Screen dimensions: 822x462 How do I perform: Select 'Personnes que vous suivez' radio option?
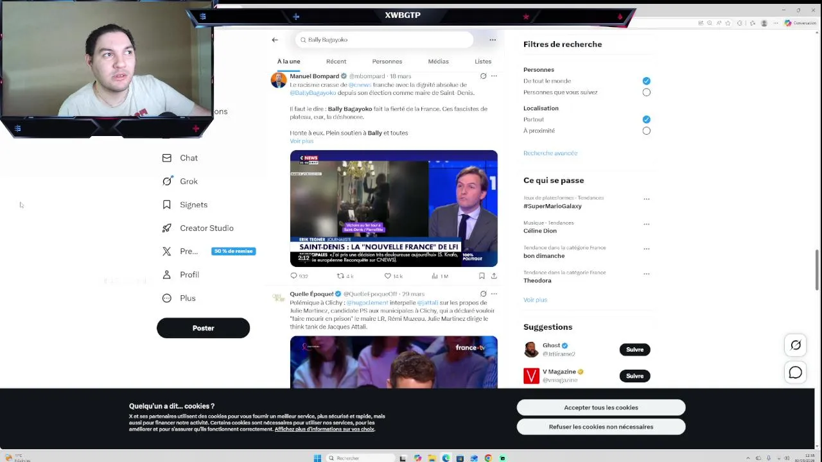coord(646,92)
